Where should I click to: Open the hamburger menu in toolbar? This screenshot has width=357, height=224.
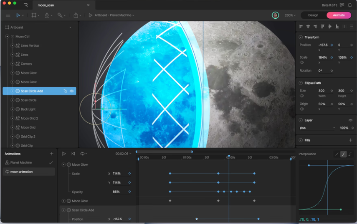pos(8,15)
